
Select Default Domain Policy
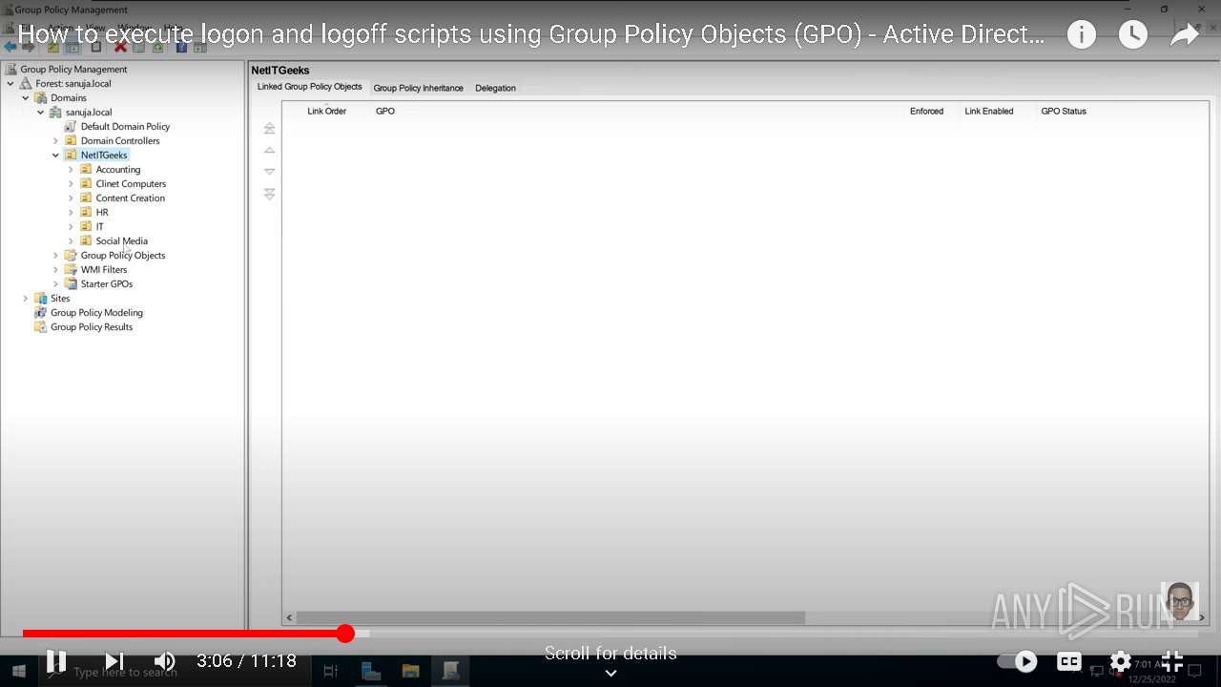tap(125, 127)
